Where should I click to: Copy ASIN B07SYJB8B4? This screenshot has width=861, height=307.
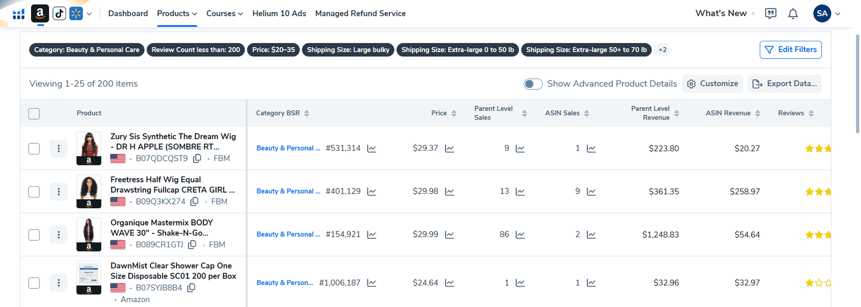click(191, 288)
